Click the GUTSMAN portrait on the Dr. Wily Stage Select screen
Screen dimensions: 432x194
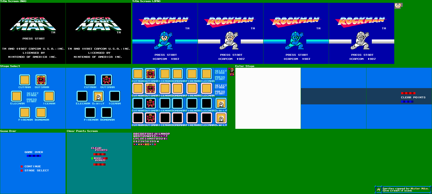[x=107, y=80]
